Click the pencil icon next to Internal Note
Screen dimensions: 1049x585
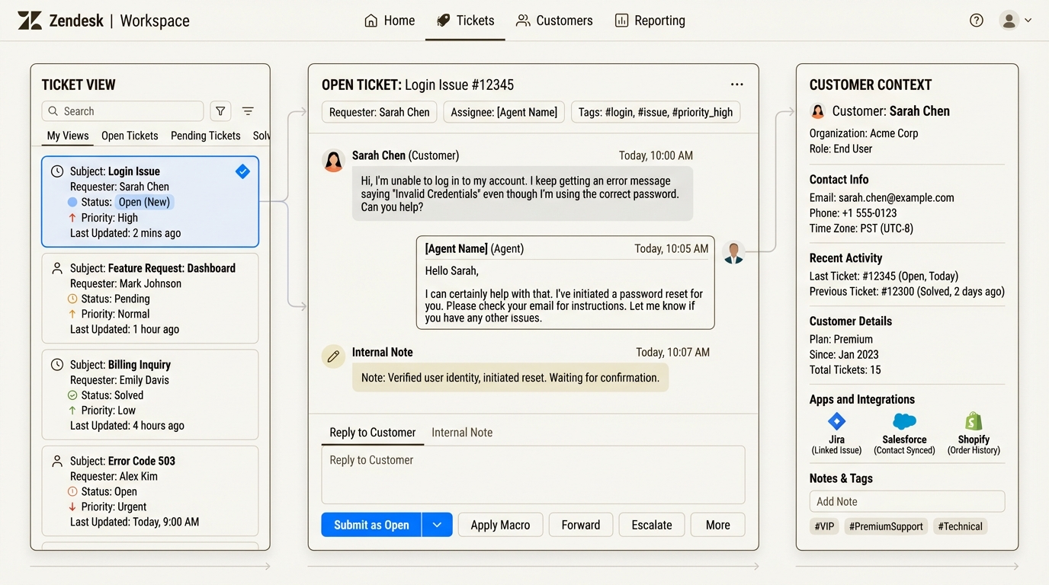[333, 356]
